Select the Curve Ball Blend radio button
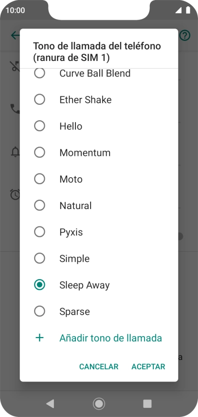Viewport: 198px width, 417px height. pyautogui.click(x=39, y=73)
